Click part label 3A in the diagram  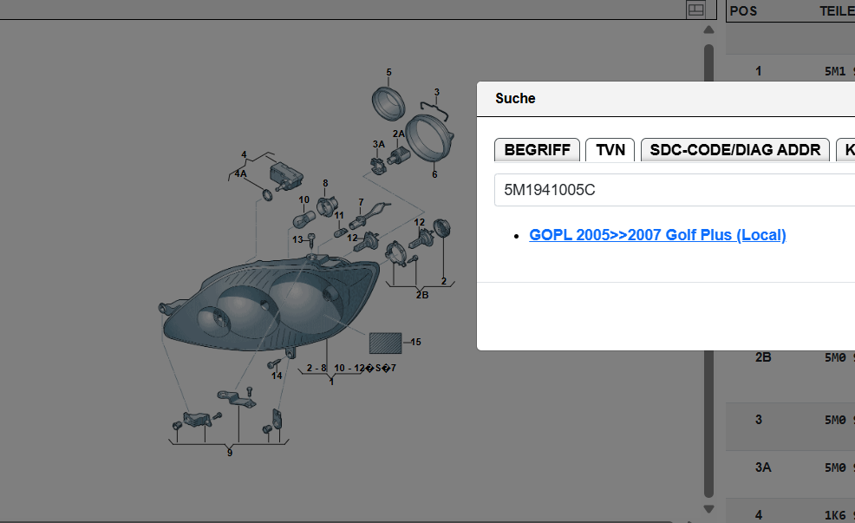point(378,144)
